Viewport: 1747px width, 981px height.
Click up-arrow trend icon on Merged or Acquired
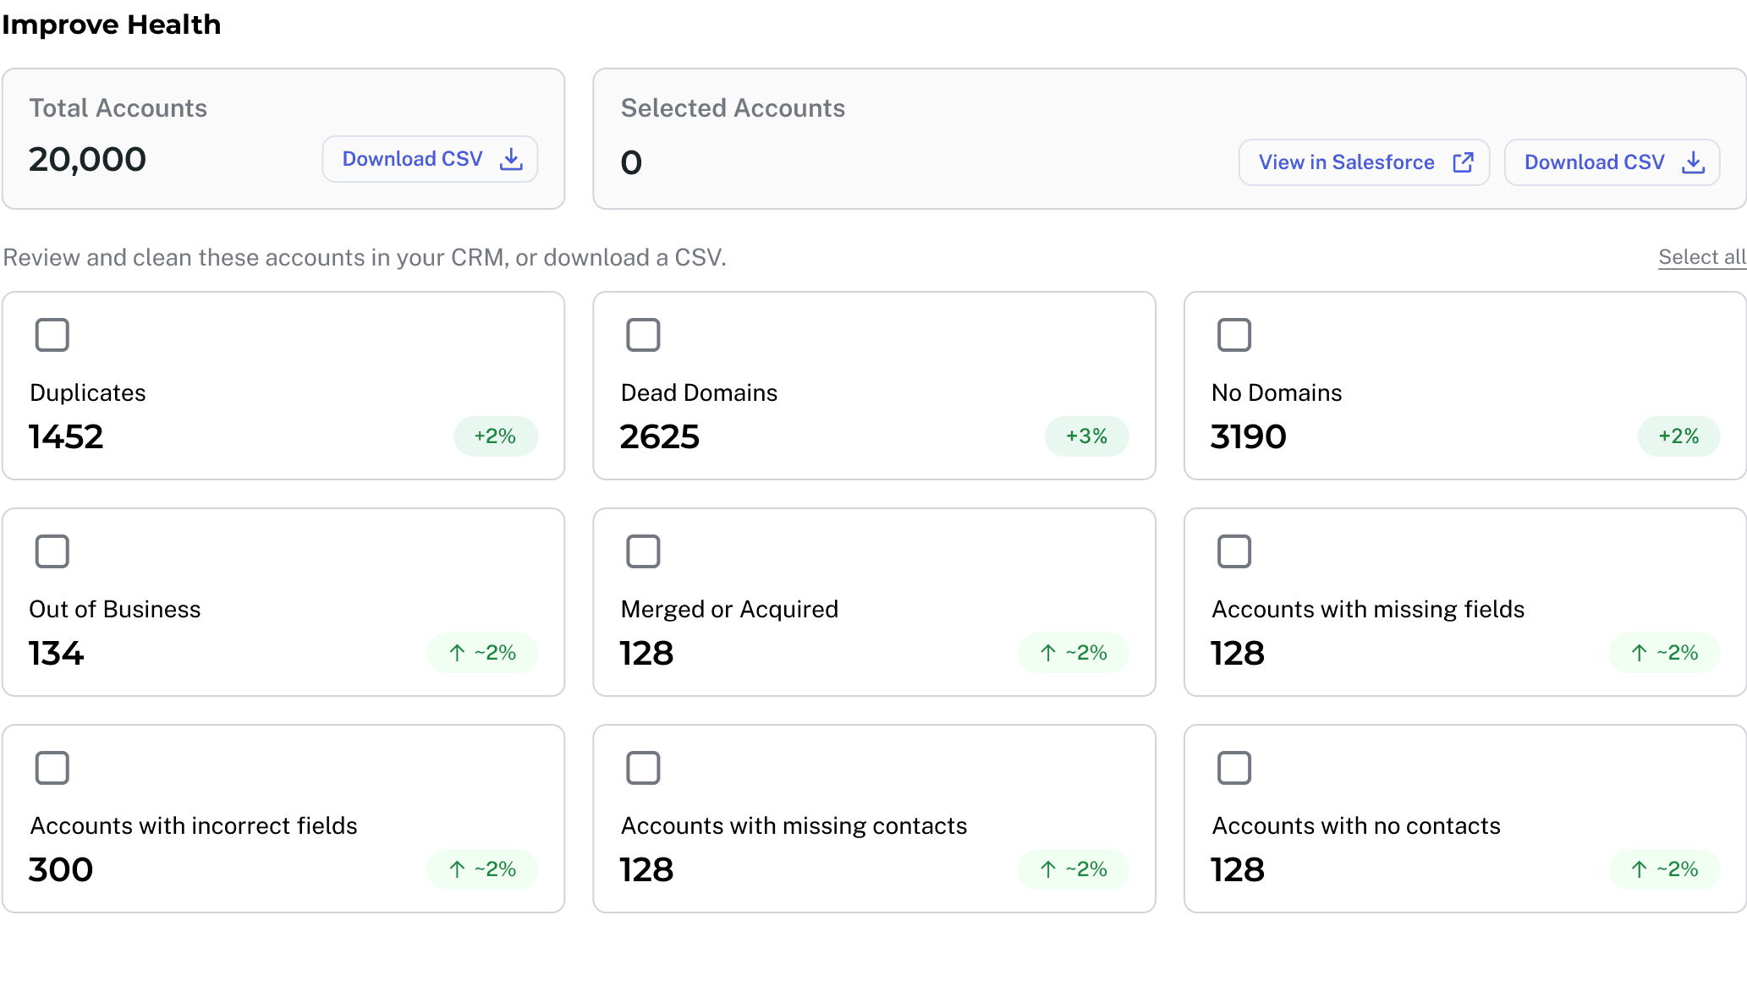1048,653
